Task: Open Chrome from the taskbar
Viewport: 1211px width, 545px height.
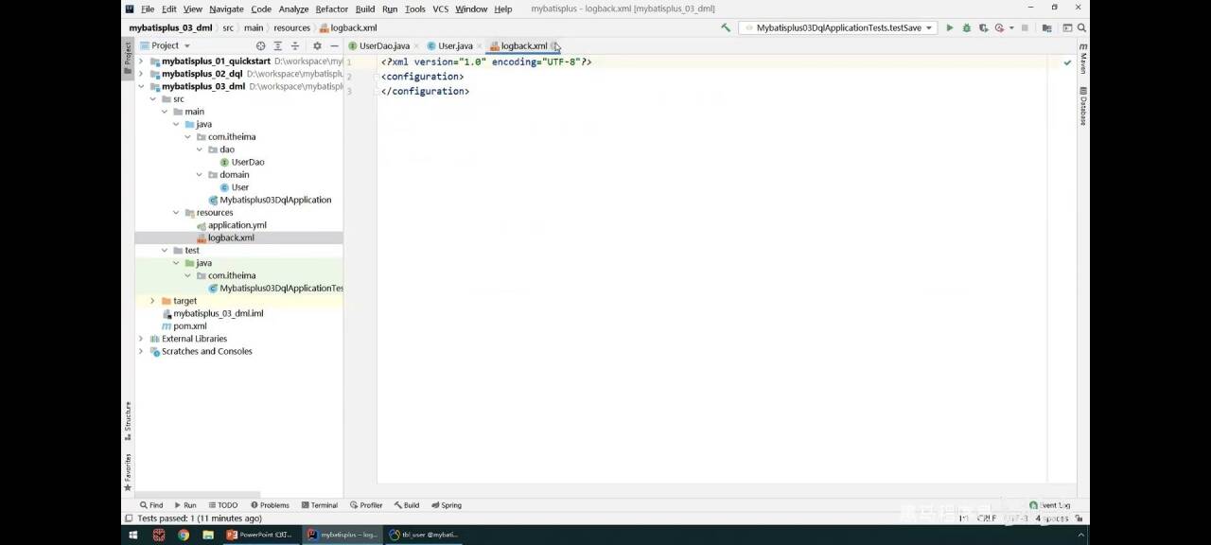Action: 183,535
